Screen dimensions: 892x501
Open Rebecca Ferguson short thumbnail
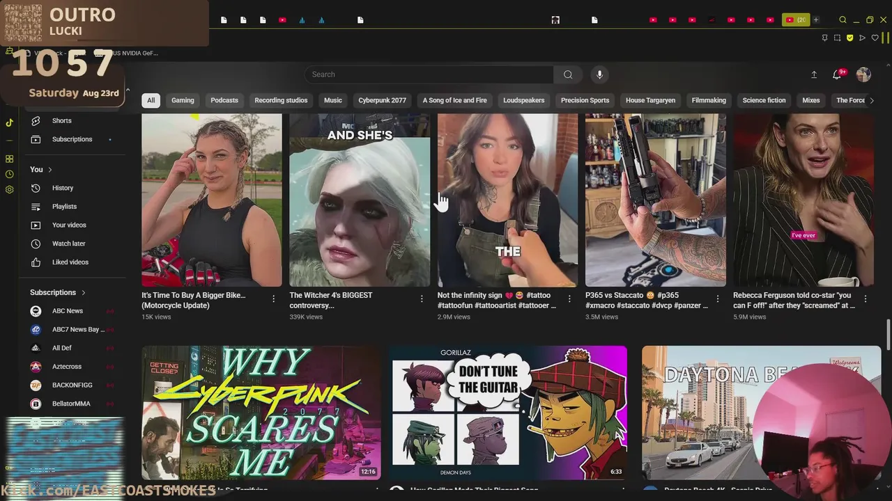click(803, 200)
